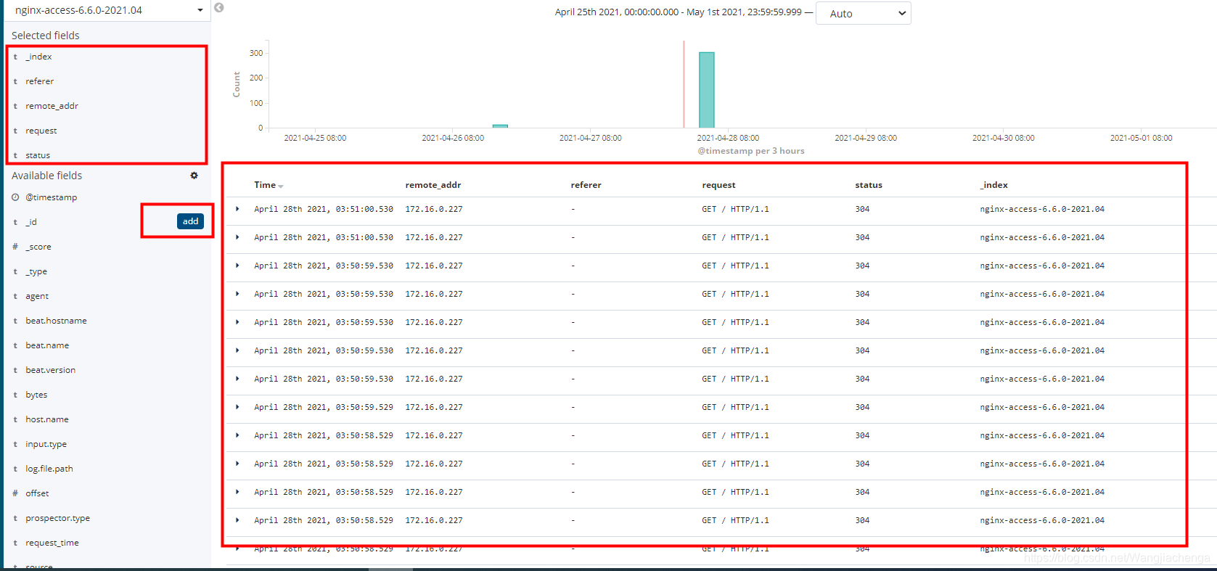1217x571 pixels.
Task: Click the _id available field
Action: click(31, 222)
